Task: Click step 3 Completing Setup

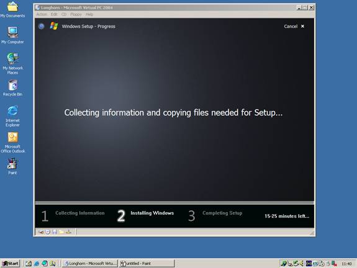Action: [215, 215]
